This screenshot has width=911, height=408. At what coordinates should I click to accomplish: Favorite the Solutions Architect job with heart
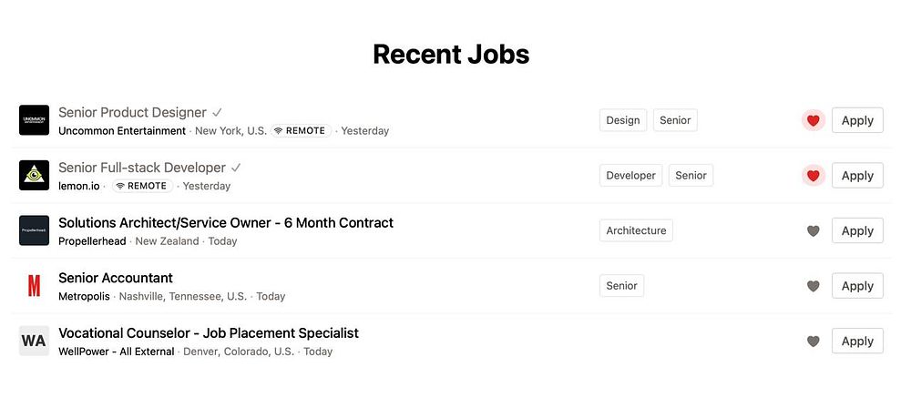click(814, 231)
